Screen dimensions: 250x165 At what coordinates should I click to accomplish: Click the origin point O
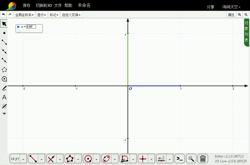[x=128, y=86]
